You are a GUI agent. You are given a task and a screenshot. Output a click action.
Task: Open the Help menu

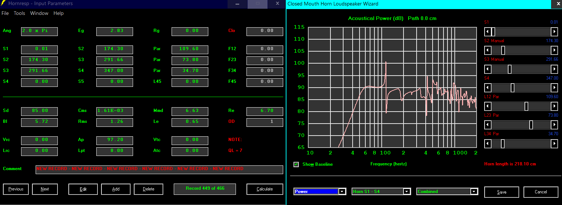tap(59, 13)
